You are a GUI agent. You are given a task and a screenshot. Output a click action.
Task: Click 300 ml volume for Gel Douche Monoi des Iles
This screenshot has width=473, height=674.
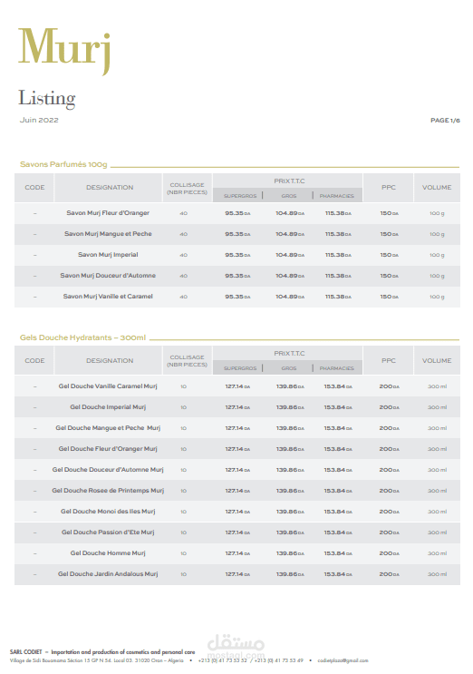point(437,512)
